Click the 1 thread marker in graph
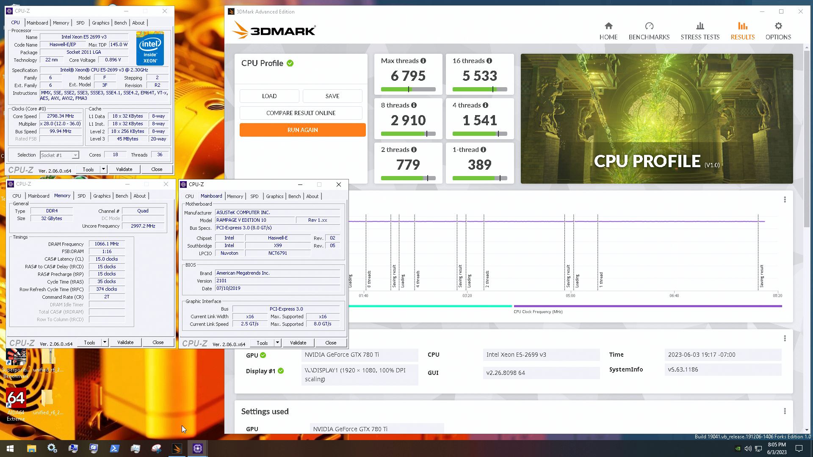 tap(601, 280)
